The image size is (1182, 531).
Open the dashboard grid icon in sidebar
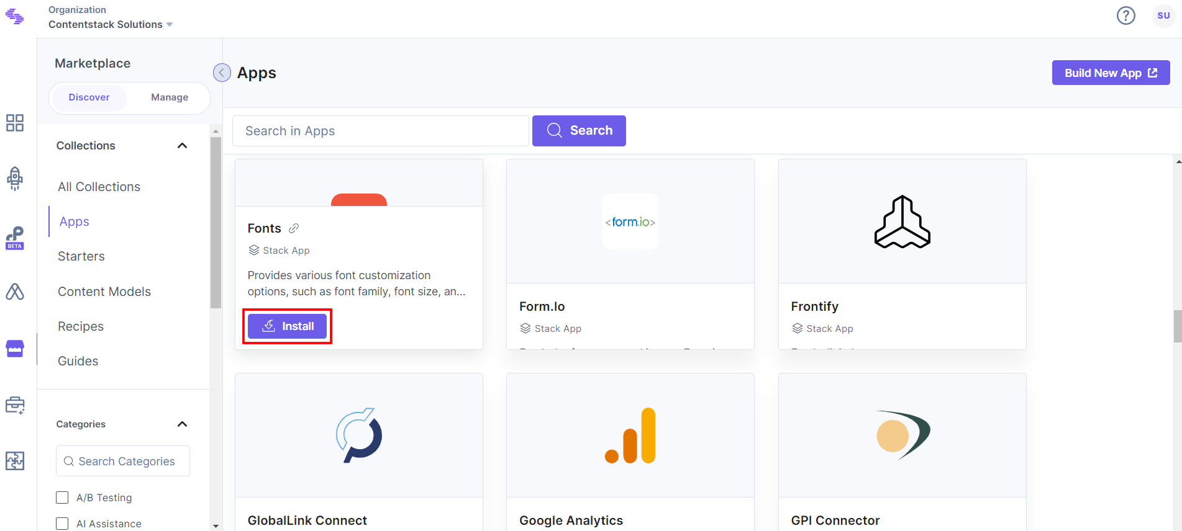click(15, 123)
